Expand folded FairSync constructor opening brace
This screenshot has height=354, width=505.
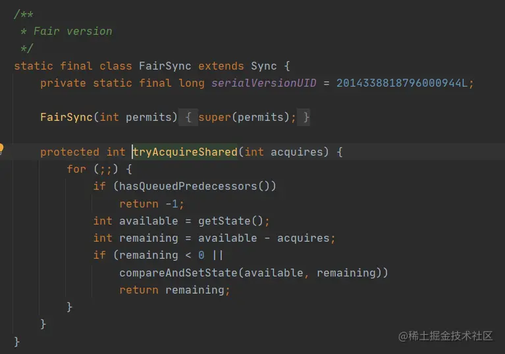(188, 118)
